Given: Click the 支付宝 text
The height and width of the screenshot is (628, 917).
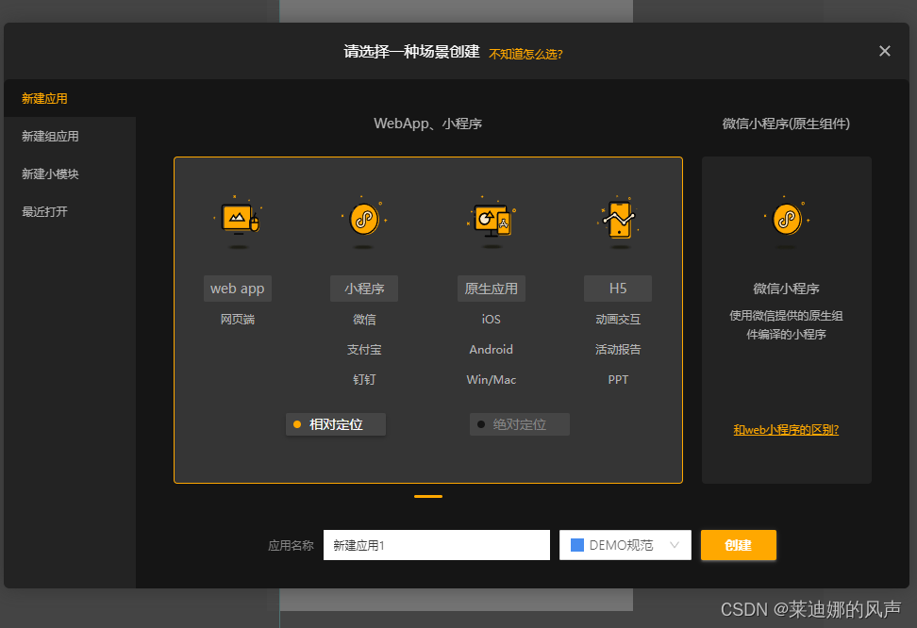Looking at the screenshot, I should click(364, 350).
